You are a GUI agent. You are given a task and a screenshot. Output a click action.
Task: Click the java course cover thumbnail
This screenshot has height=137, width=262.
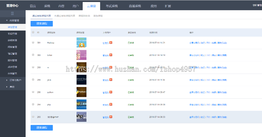pos(81,80)
